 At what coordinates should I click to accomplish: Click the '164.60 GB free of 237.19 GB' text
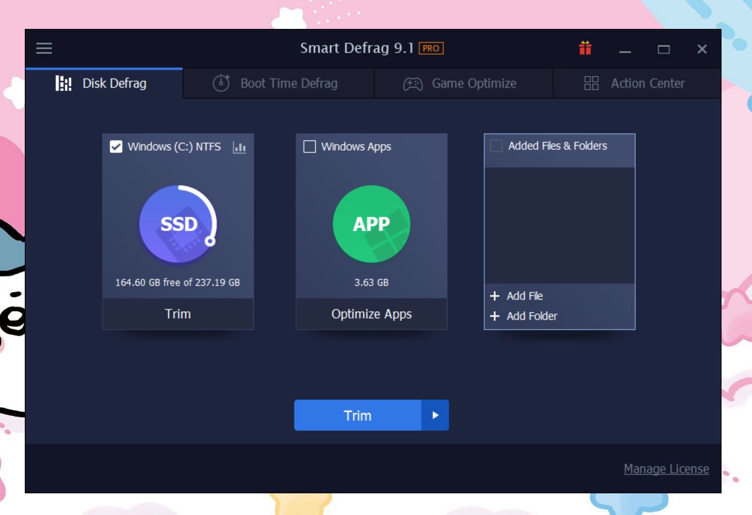[178, 282]
